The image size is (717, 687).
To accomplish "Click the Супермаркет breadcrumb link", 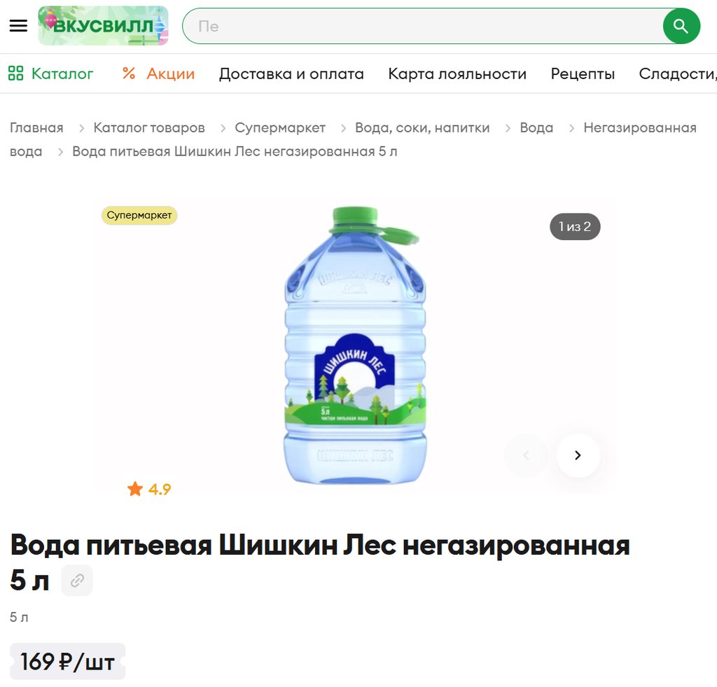I will (280, 127).
